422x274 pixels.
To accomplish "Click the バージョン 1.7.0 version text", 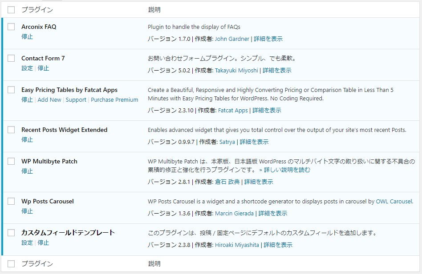I will pyautogui.click(x=169, y=39).
